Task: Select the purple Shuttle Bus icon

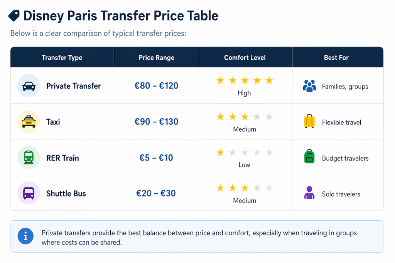Action: [29, 193]
